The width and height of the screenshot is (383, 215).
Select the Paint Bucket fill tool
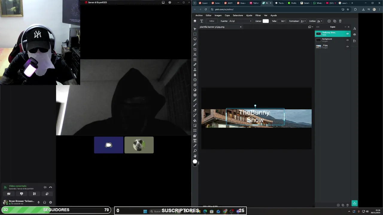(195, 120)
